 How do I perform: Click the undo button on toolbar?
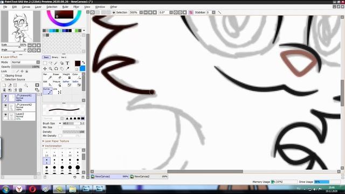(92, 12)
